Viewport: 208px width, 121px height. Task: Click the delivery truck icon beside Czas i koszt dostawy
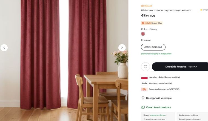click(x=143, y=107)
